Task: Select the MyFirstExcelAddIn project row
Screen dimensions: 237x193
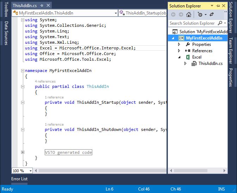Action: point(198,38)
